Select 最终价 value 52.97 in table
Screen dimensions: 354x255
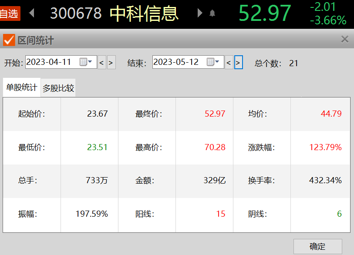(215, 114)
